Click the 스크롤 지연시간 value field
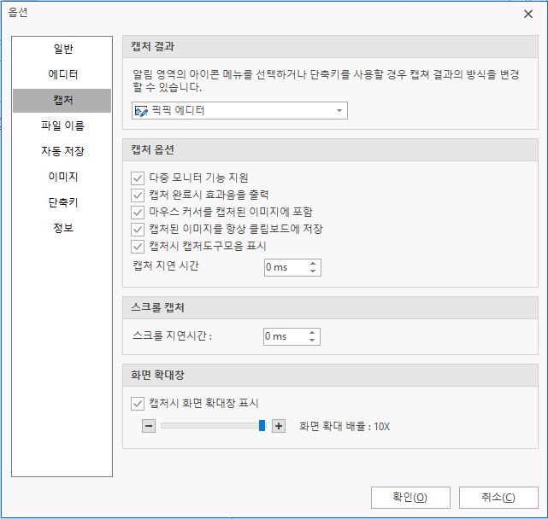 tap(284, 336)
